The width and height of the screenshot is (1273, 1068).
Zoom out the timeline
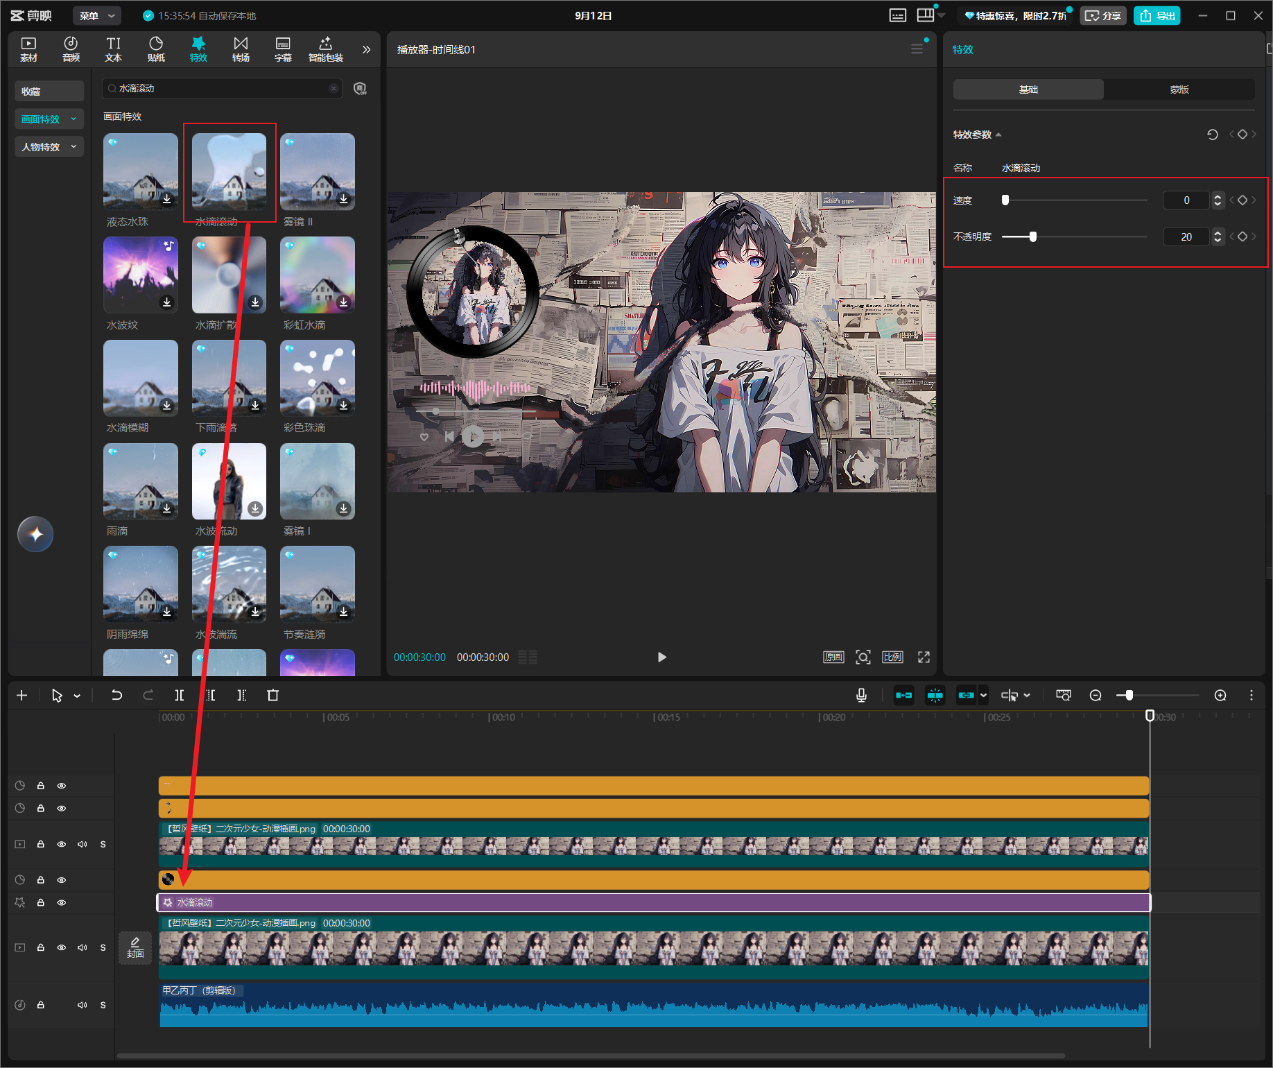1096,695
